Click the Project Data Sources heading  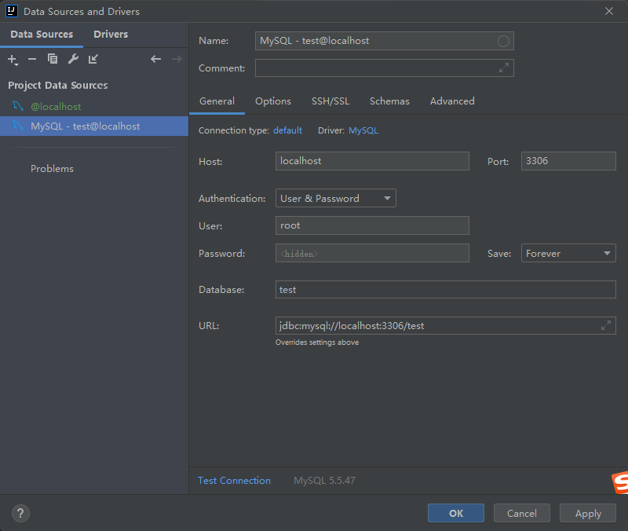57,86
